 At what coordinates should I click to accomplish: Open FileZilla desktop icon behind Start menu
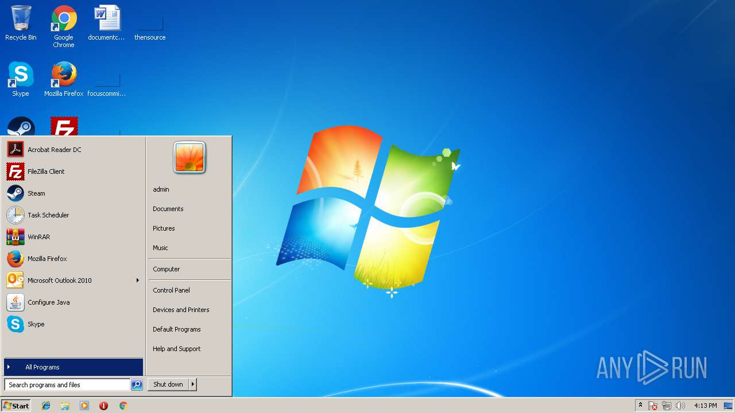click(64, 127)
